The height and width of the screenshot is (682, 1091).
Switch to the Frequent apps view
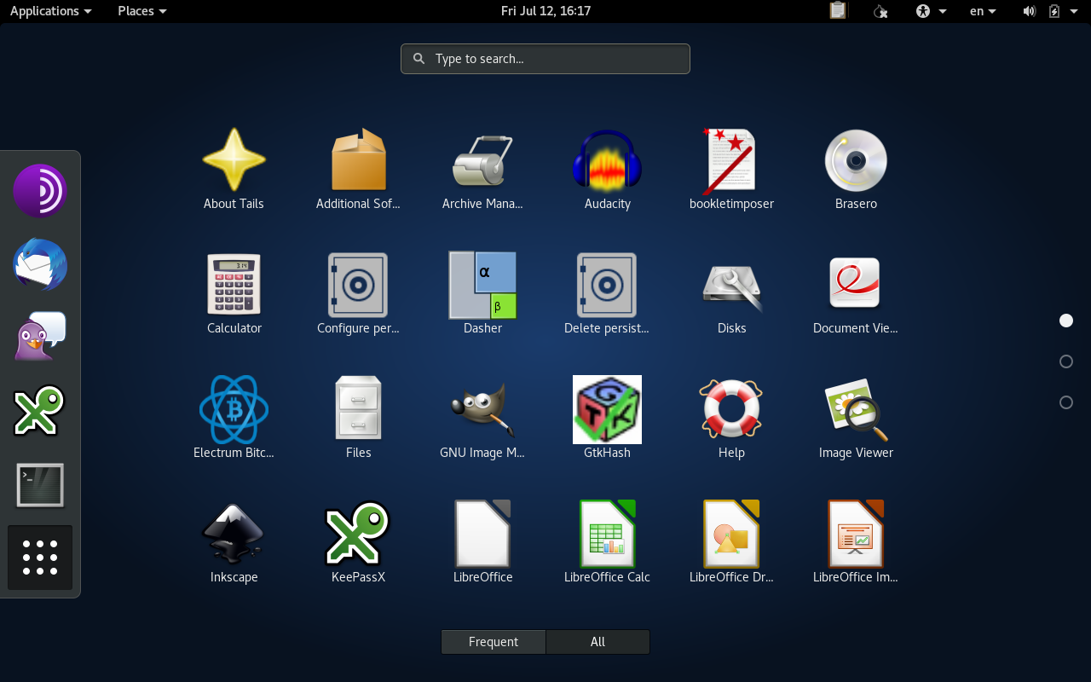(494, 642)
